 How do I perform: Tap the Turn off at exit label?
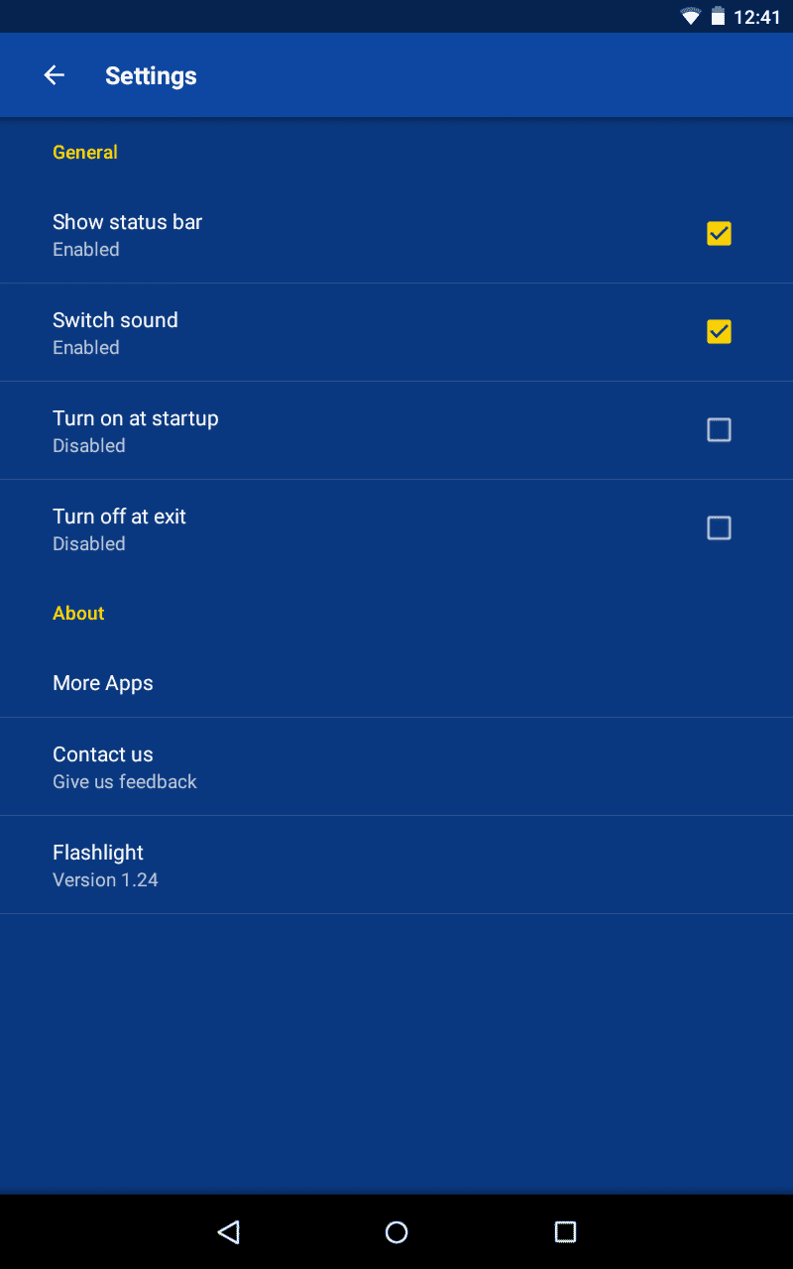click(x=119, y=517)
